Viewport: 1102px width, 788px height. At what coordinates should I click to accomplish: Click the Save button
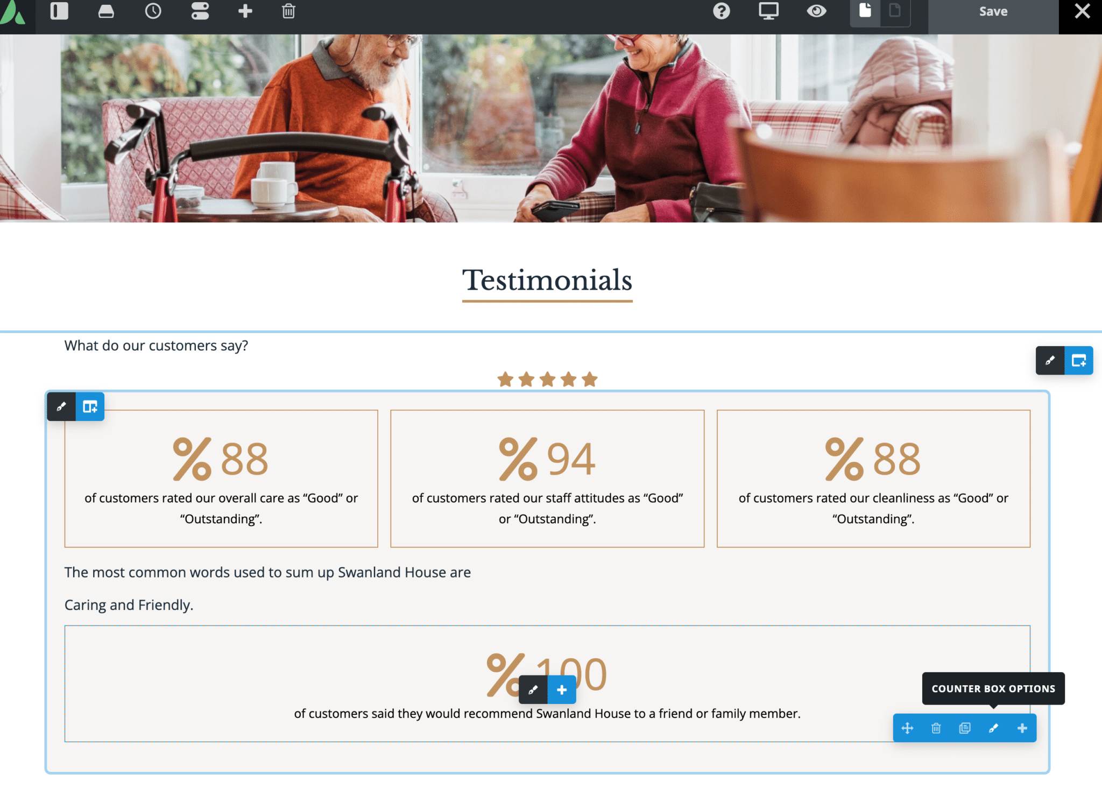click(993, 11)
